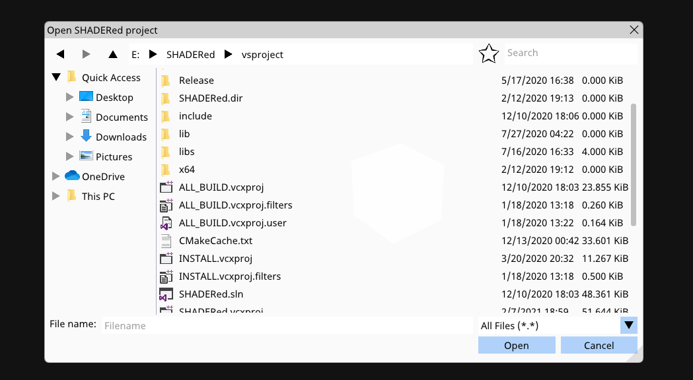693x380 pixels.
Task: Select the include folder in the file list
Action: (196, 115)
